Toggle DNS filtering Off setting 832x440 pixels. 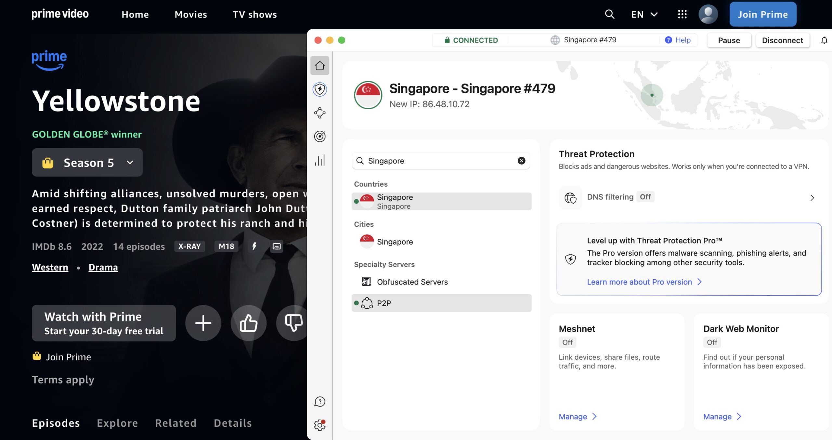pyautogui.click(x=645, y=197)
